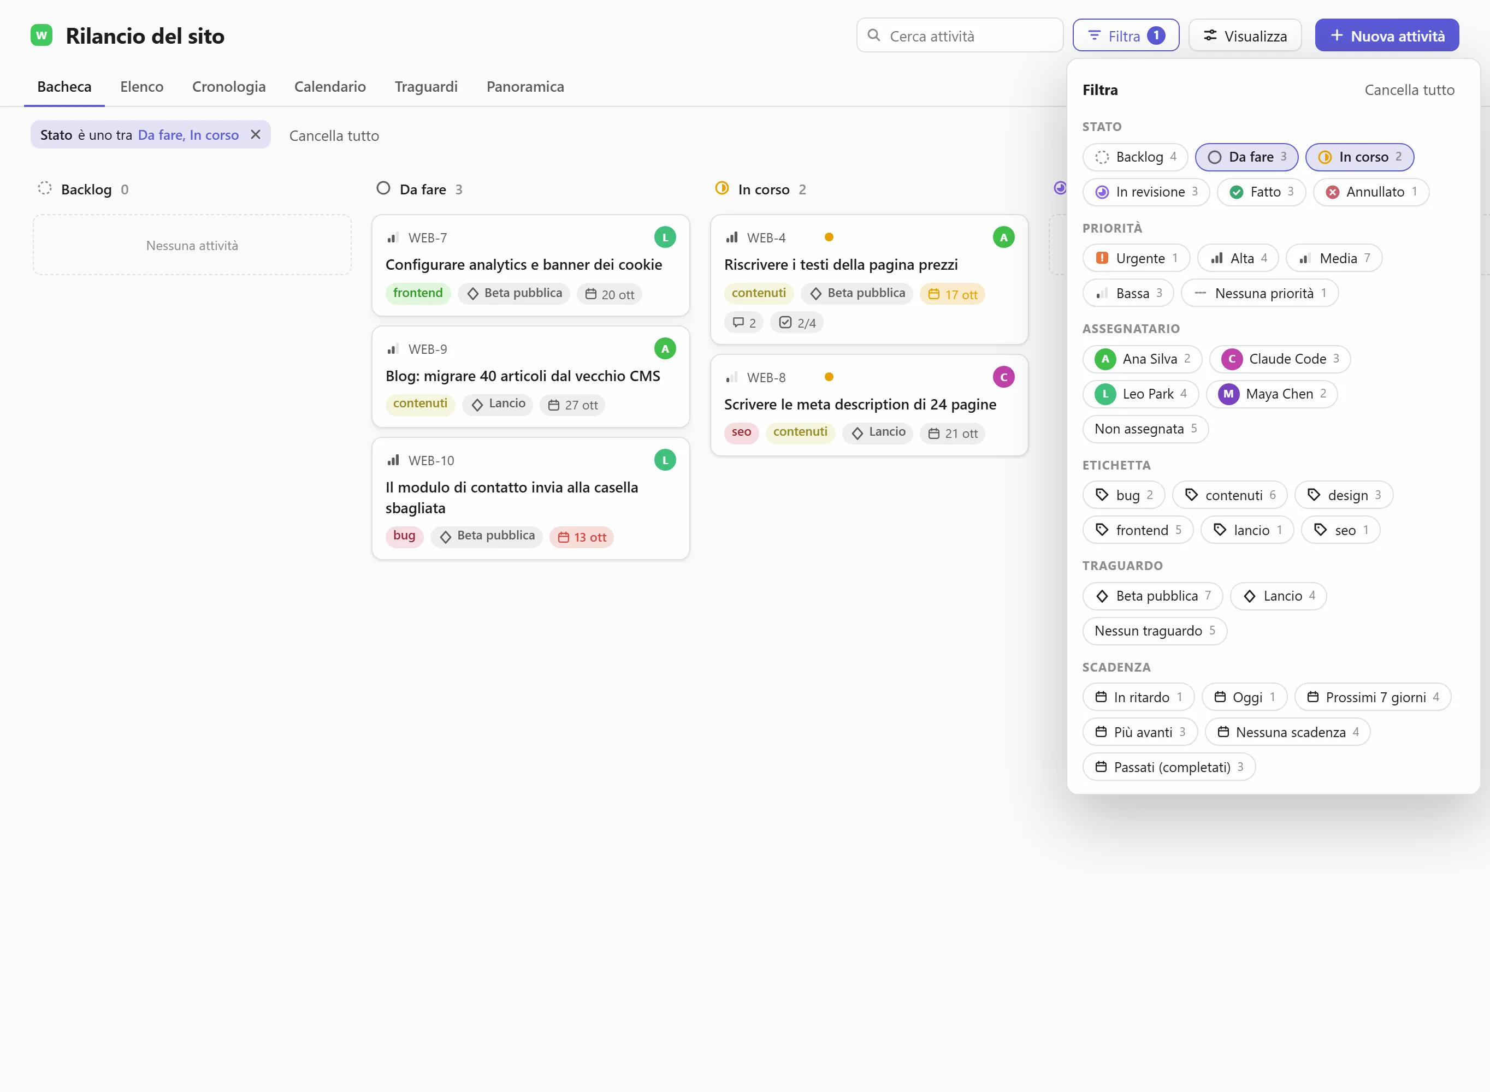
Task: Click the priority bars icon on WEB-10
Action: pyautogui.click(x=393, y=460)
